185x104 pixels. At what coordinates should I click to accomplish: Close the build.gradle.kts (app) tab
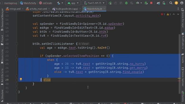pos(80,9)
